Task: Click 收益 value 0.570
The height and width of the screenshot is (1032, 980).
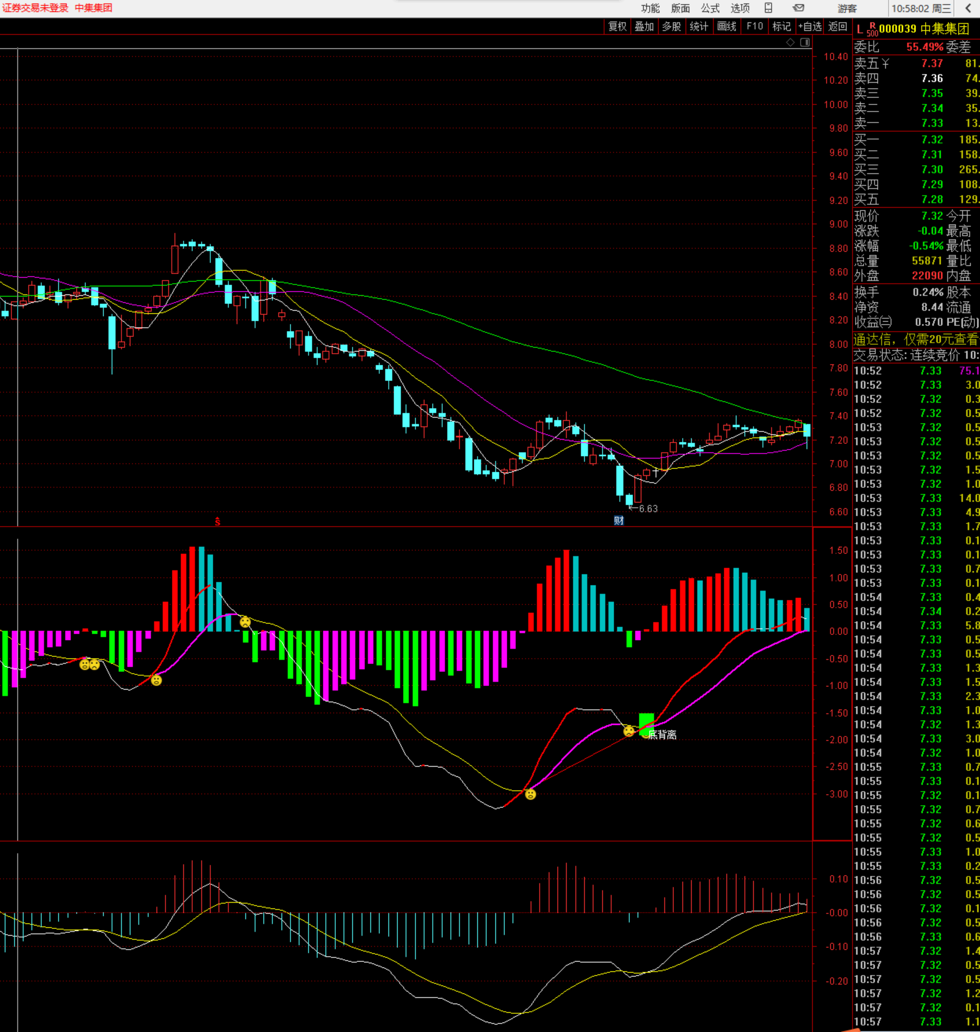Action: [x=929, y=322]
